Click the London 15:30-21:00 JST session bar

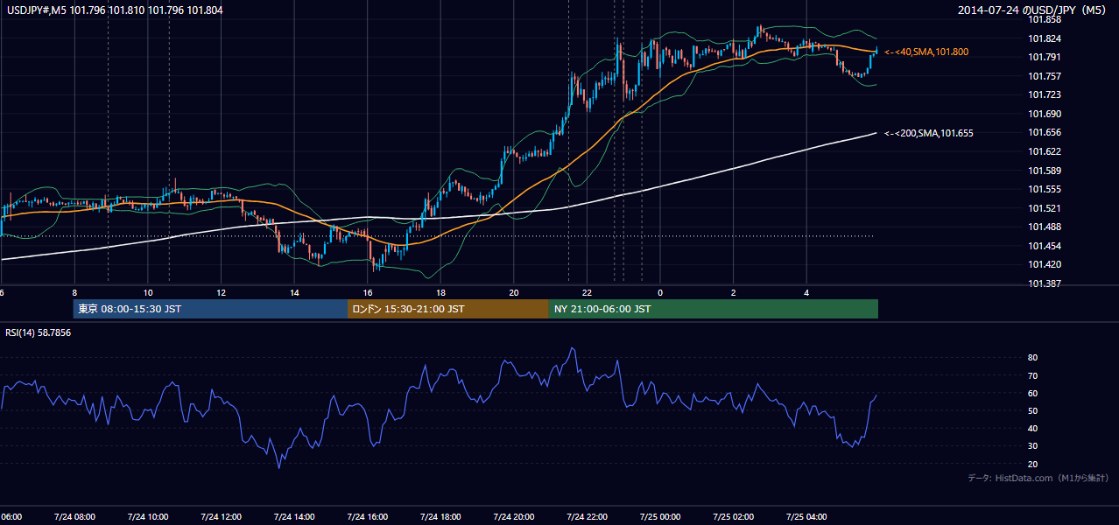[x=448, y=309]
